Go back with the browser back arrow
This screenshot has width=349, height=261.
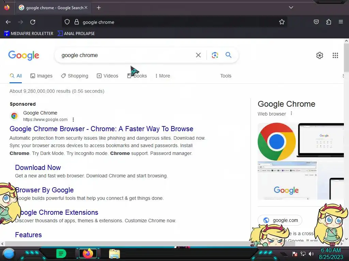tap(8, 22)
